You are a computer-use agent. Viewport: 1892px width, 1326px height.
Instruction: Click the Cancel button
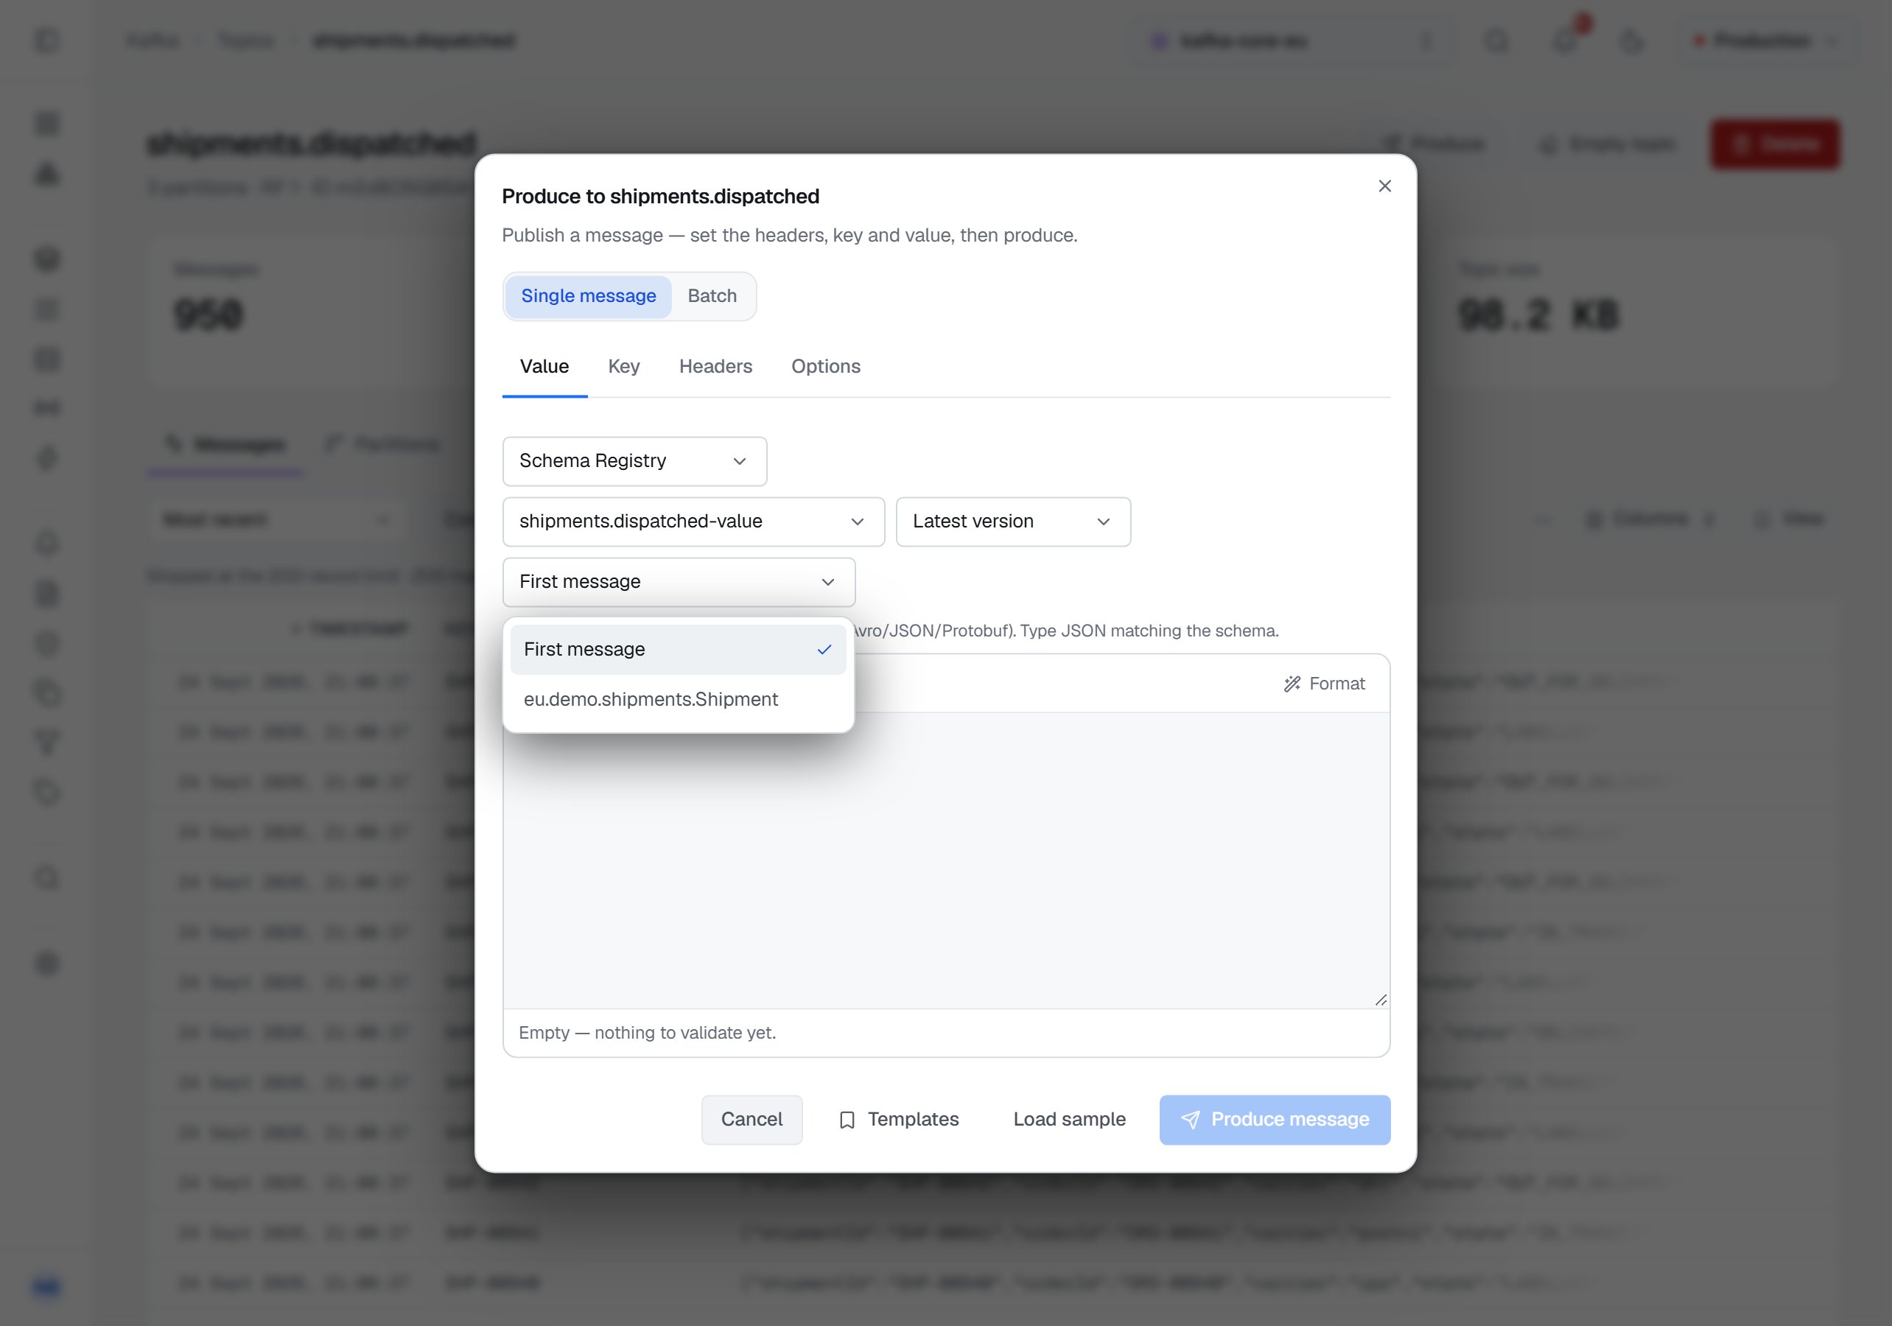(x=751, y=1119)
